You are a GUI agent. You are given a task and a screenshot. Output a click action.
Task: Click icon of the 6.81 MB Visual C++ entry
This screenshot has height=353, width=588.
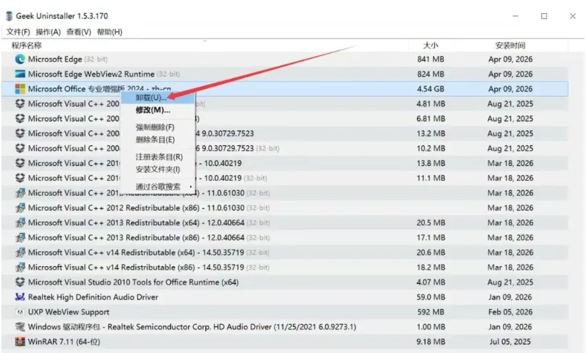20,119
